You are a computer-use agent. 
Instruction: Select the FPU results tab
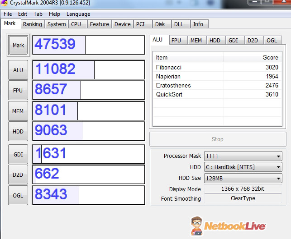(178, 40)
